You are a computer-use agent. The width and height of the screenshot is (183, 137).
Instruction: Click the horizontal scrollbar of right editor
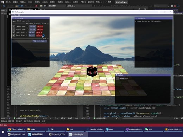click(x=138, y=118)
